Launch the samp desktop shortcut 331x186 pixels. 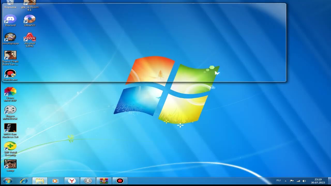coord(10,166)
